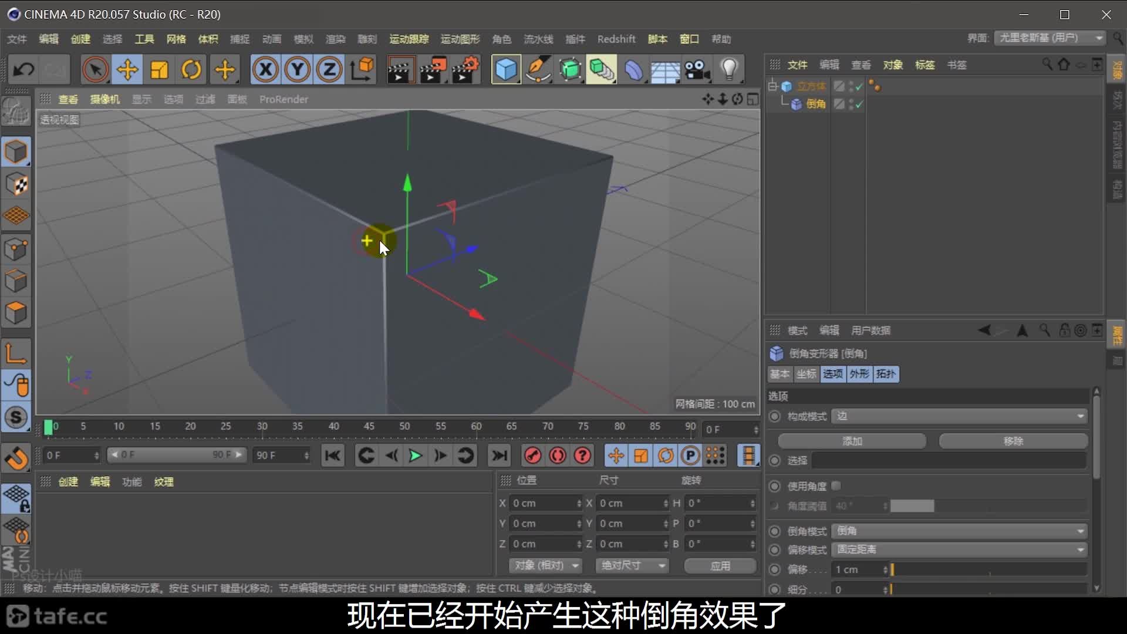The height and width of the screenshot is (634, 1127).
Task: Open the deformer objects icon
Action: click(x=633, y=69)
